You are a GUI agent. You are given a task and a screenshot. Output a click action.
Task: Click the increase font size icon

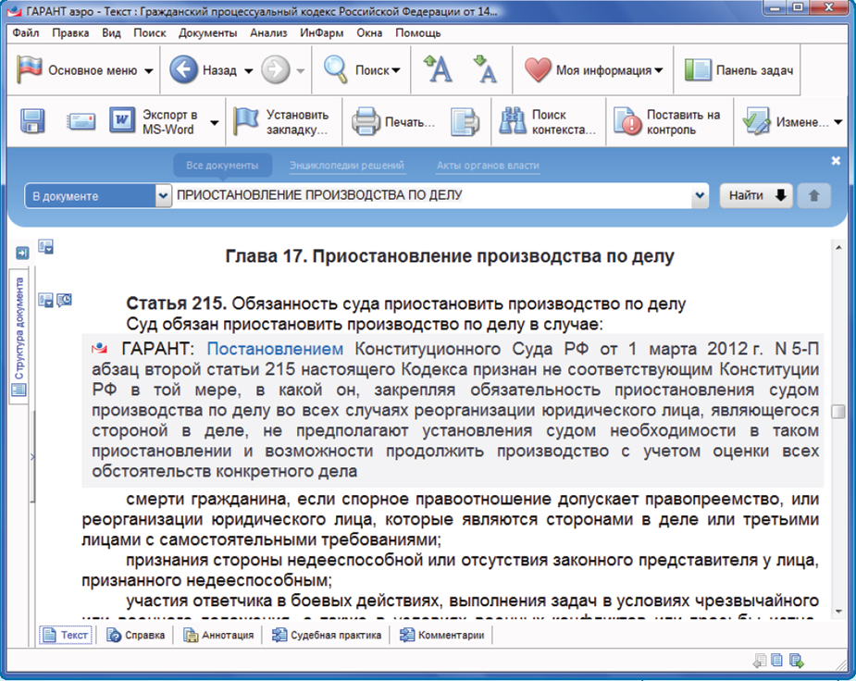437,69
